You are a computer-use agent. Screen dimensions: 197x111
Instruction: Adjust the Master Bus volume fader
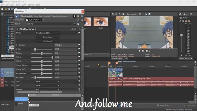181,35
